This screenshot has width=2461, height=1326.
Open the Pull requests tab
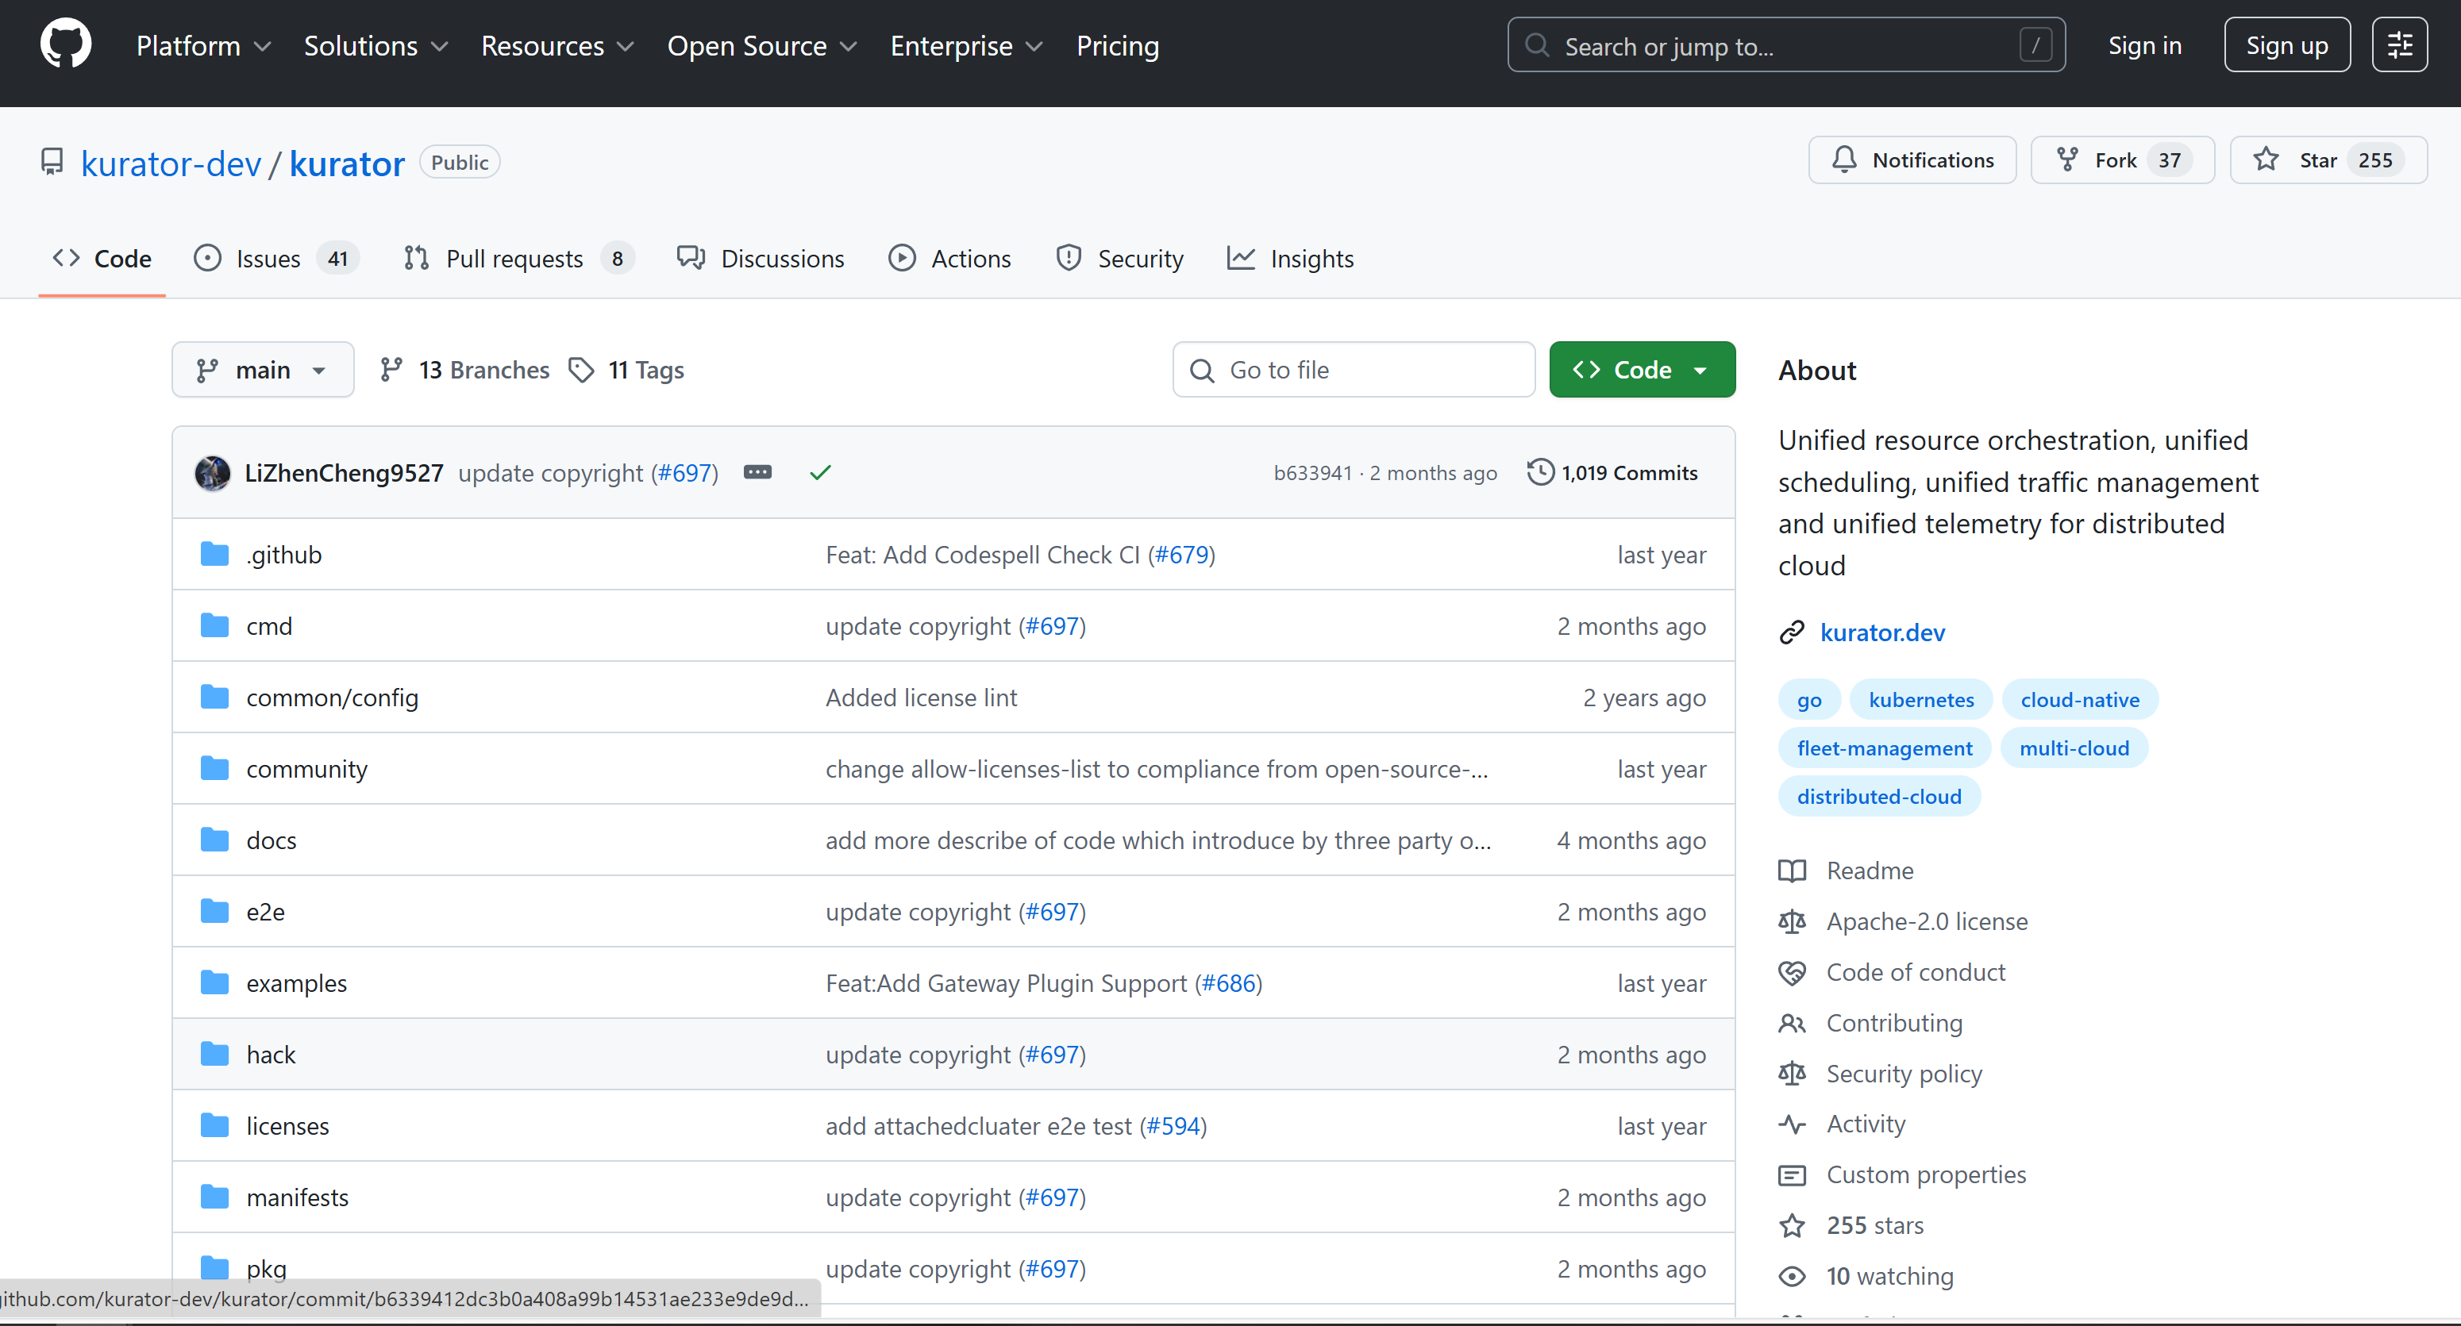(x=518, y=259)
